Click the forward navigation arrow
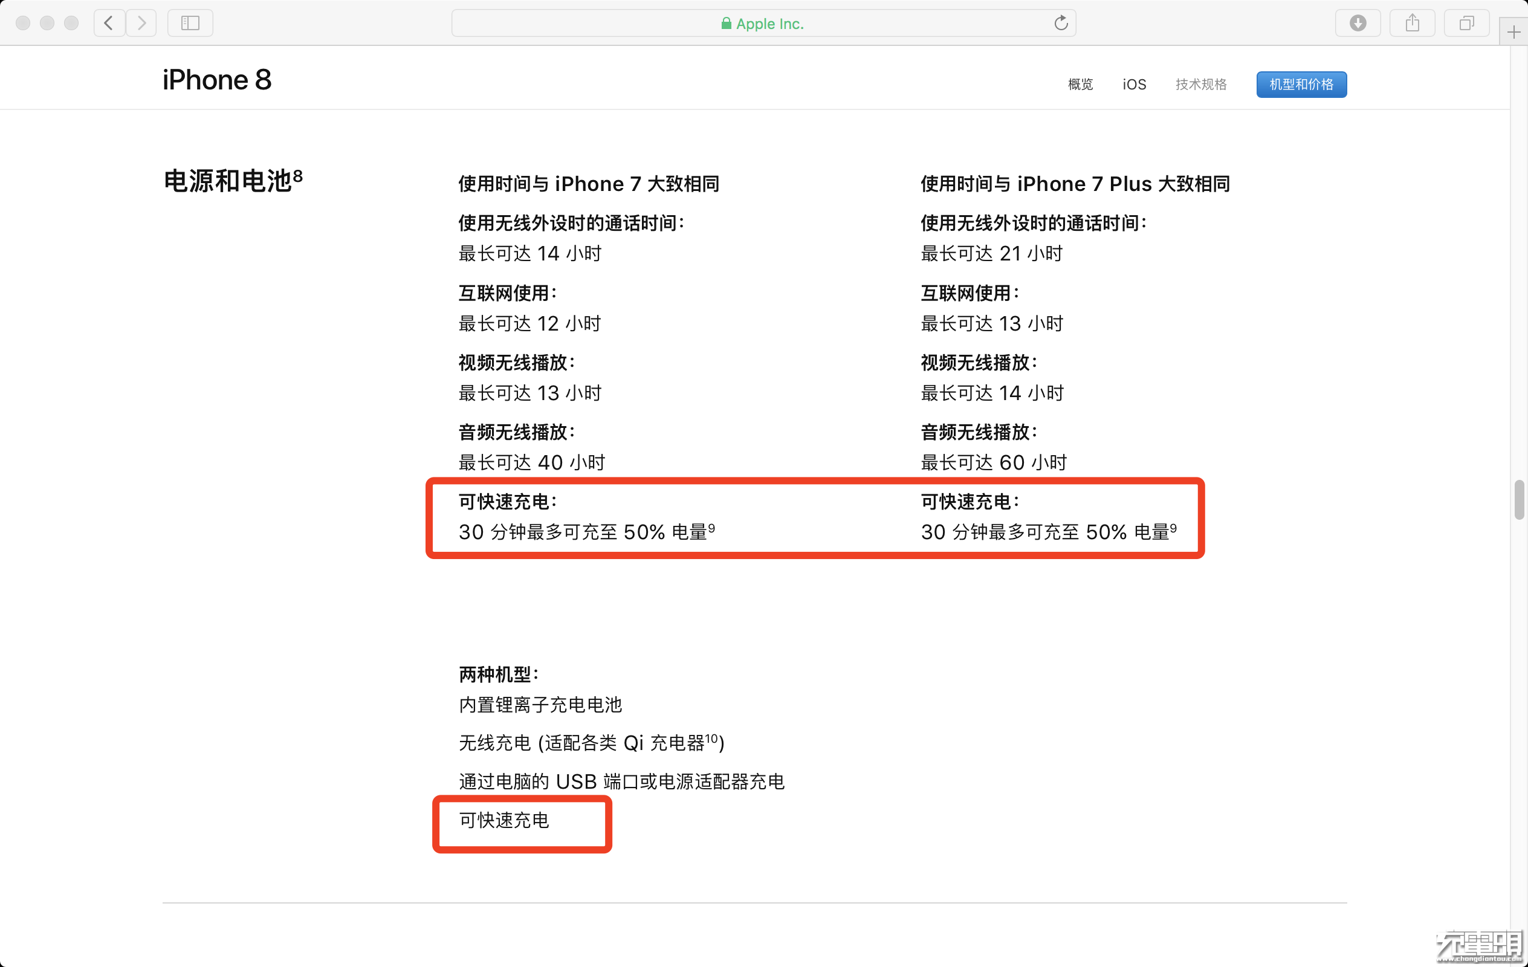 [141, 24]
